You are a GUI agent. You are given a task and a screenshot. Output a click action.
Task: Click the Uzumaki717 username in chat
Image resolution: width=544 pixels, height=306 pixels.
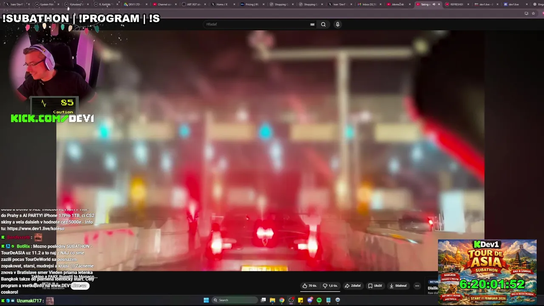click(x=29, y=301)
